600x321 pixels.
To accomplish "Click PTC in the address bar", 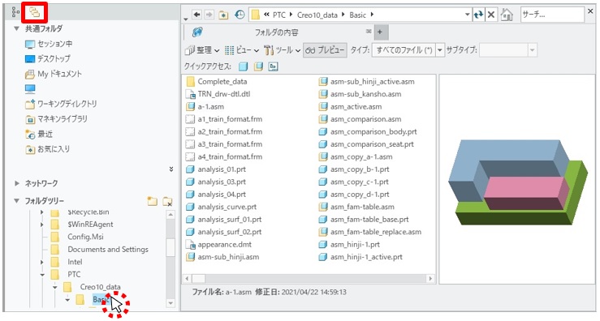I will 279,15.
